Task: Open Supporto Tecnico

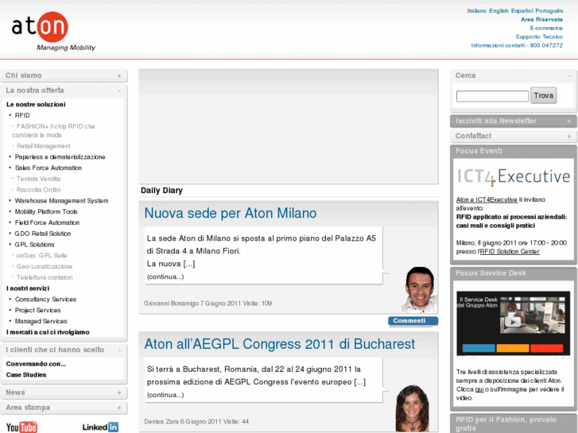Action: (539, 37)
